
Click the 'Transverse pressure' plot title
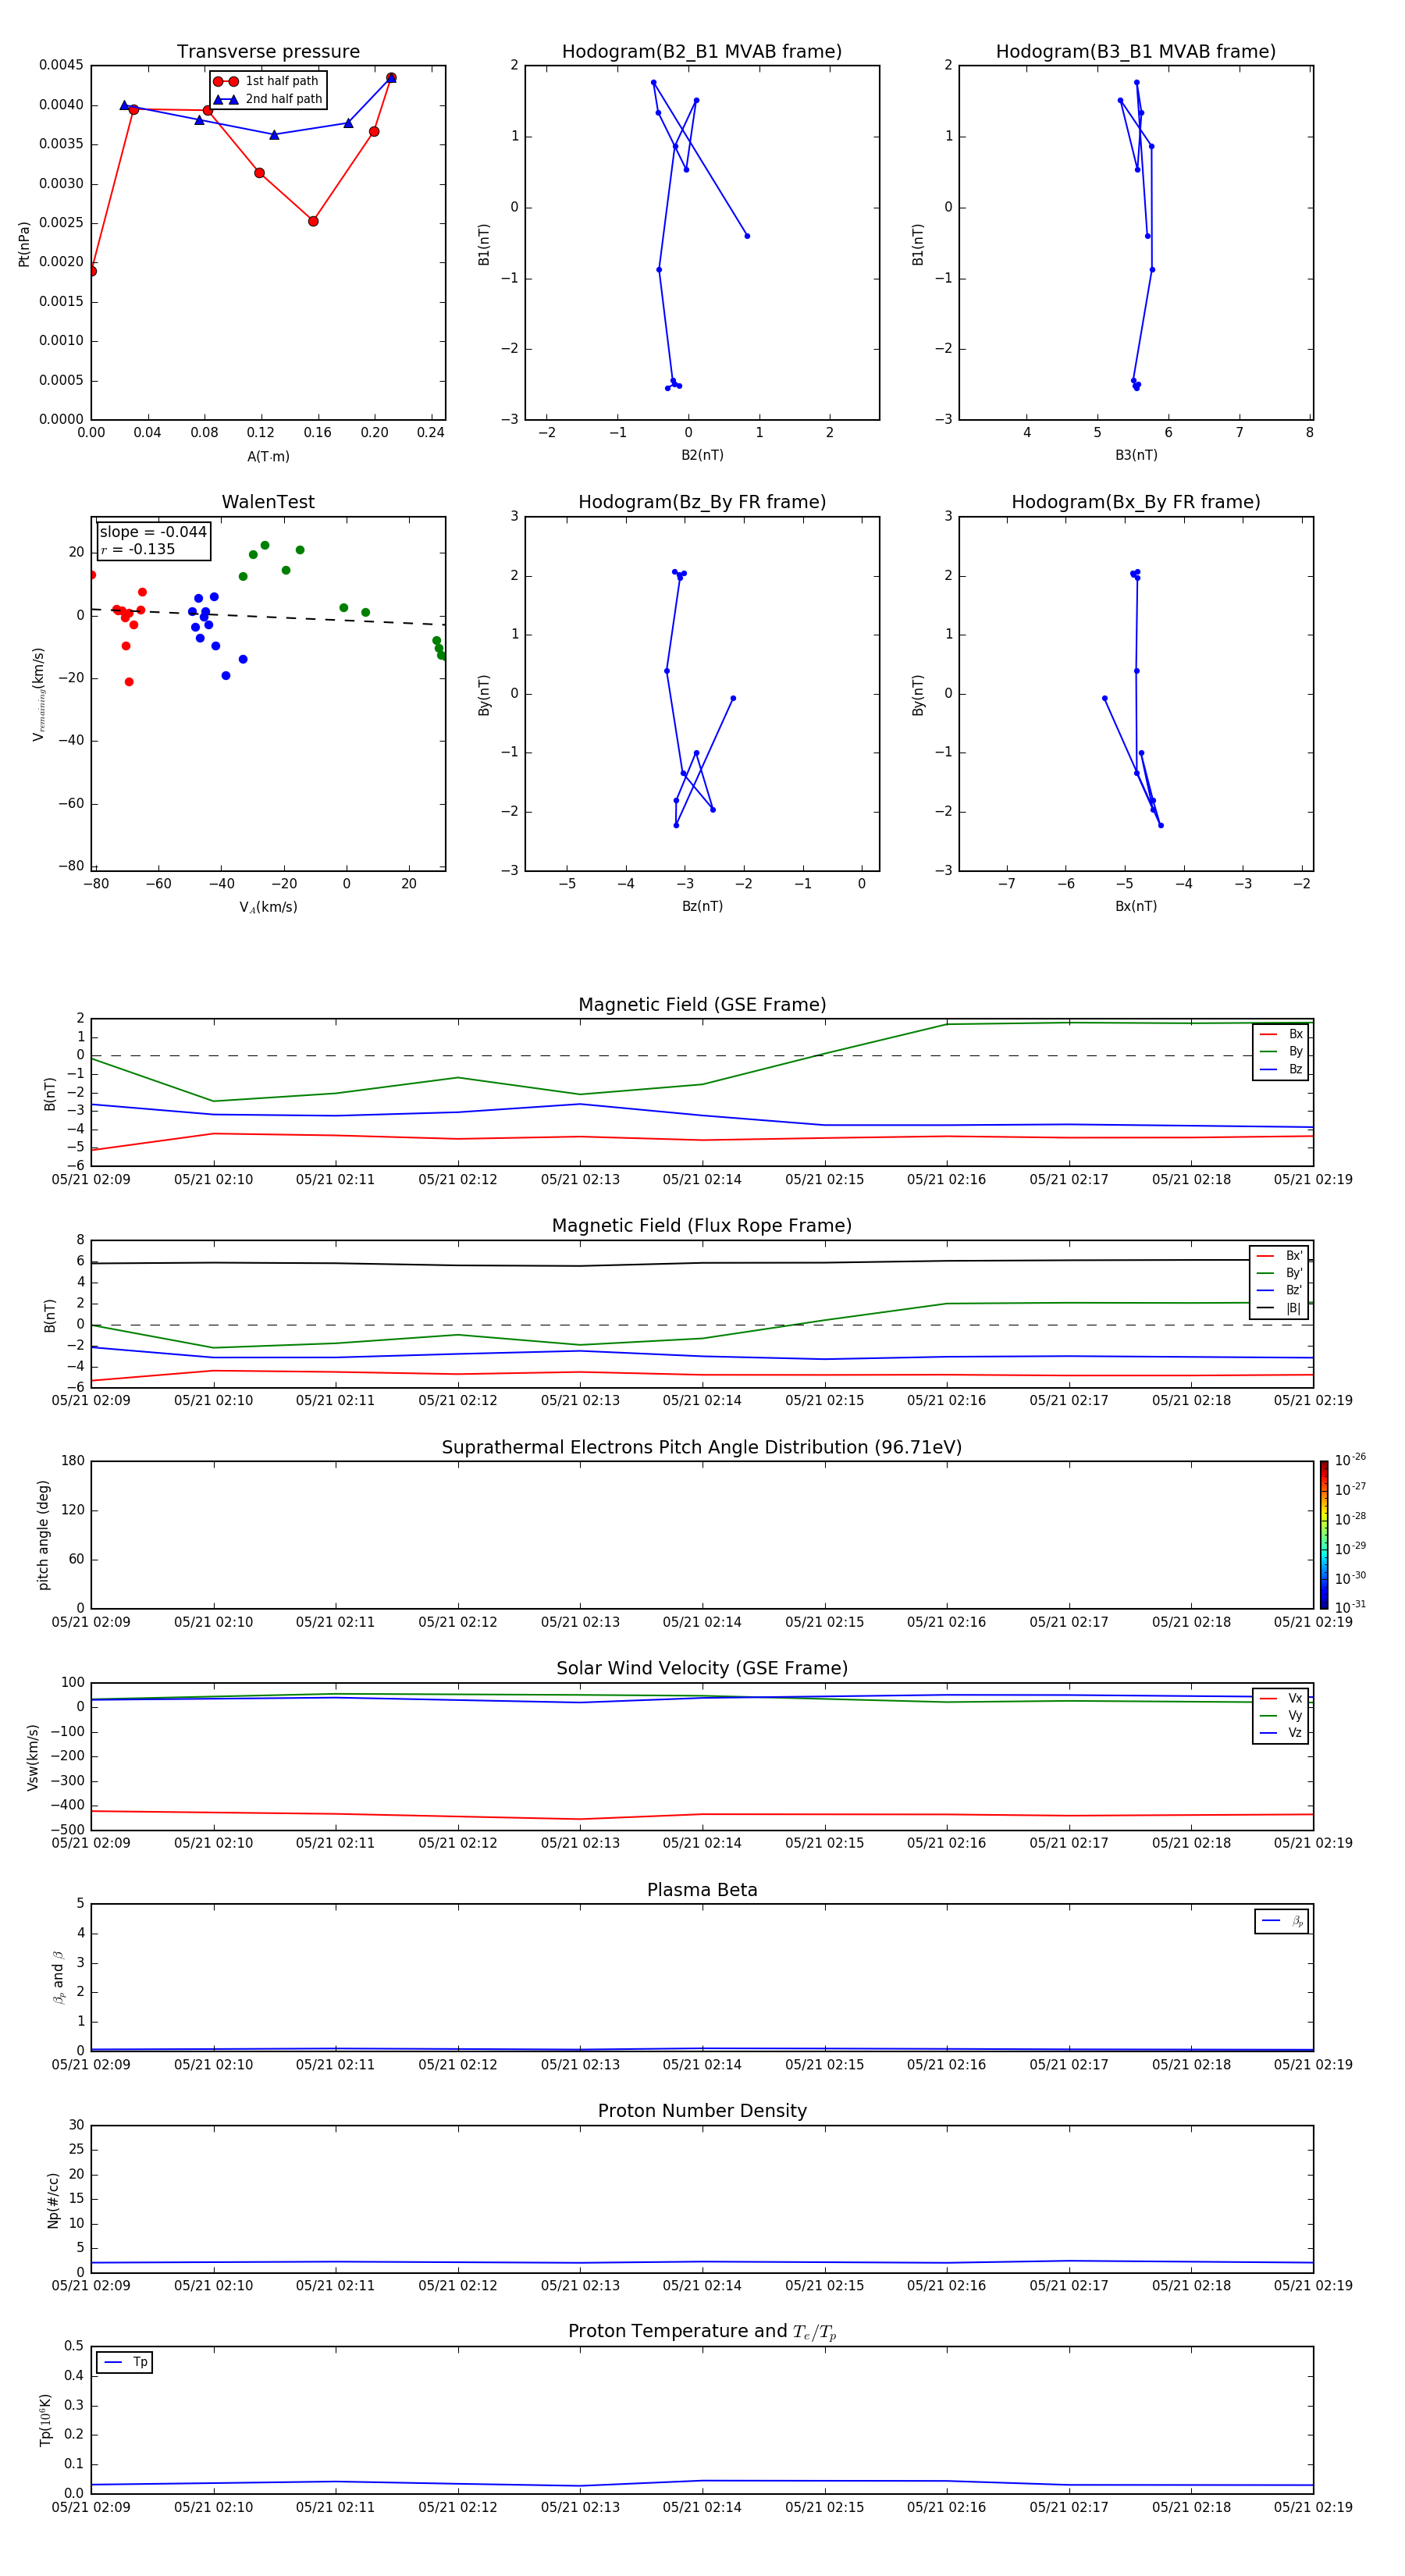point(268,51)
